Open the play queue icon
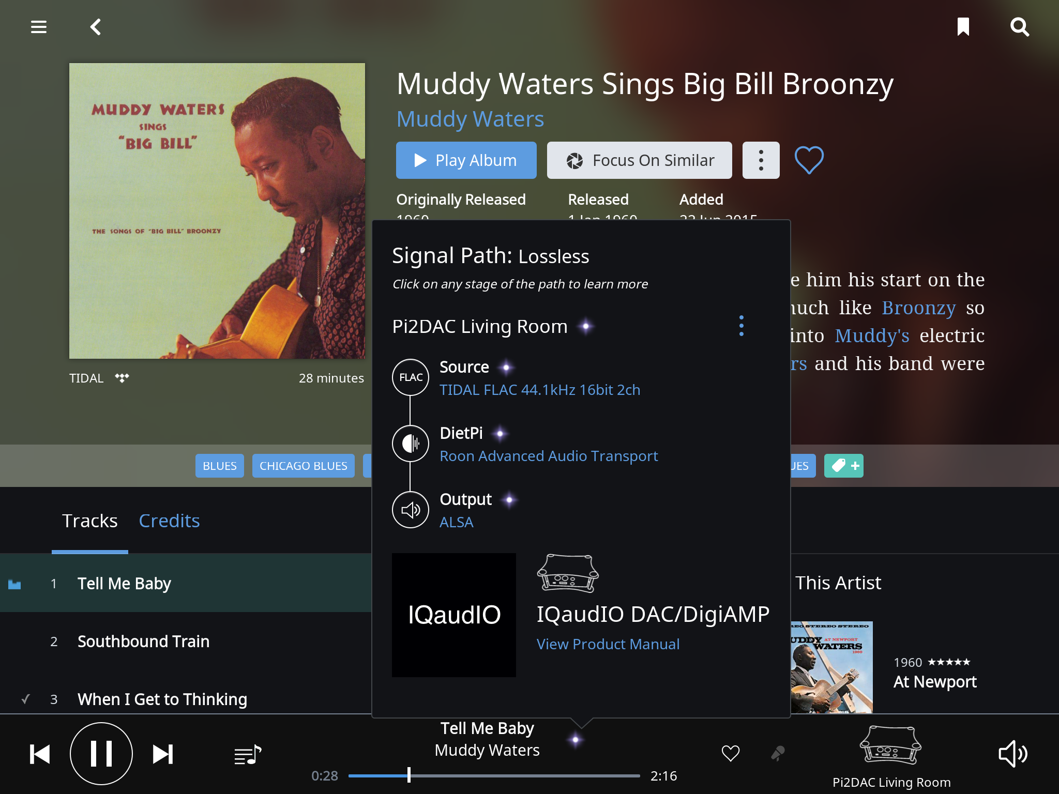1059x794 pixels. click(x=248, y=755)
